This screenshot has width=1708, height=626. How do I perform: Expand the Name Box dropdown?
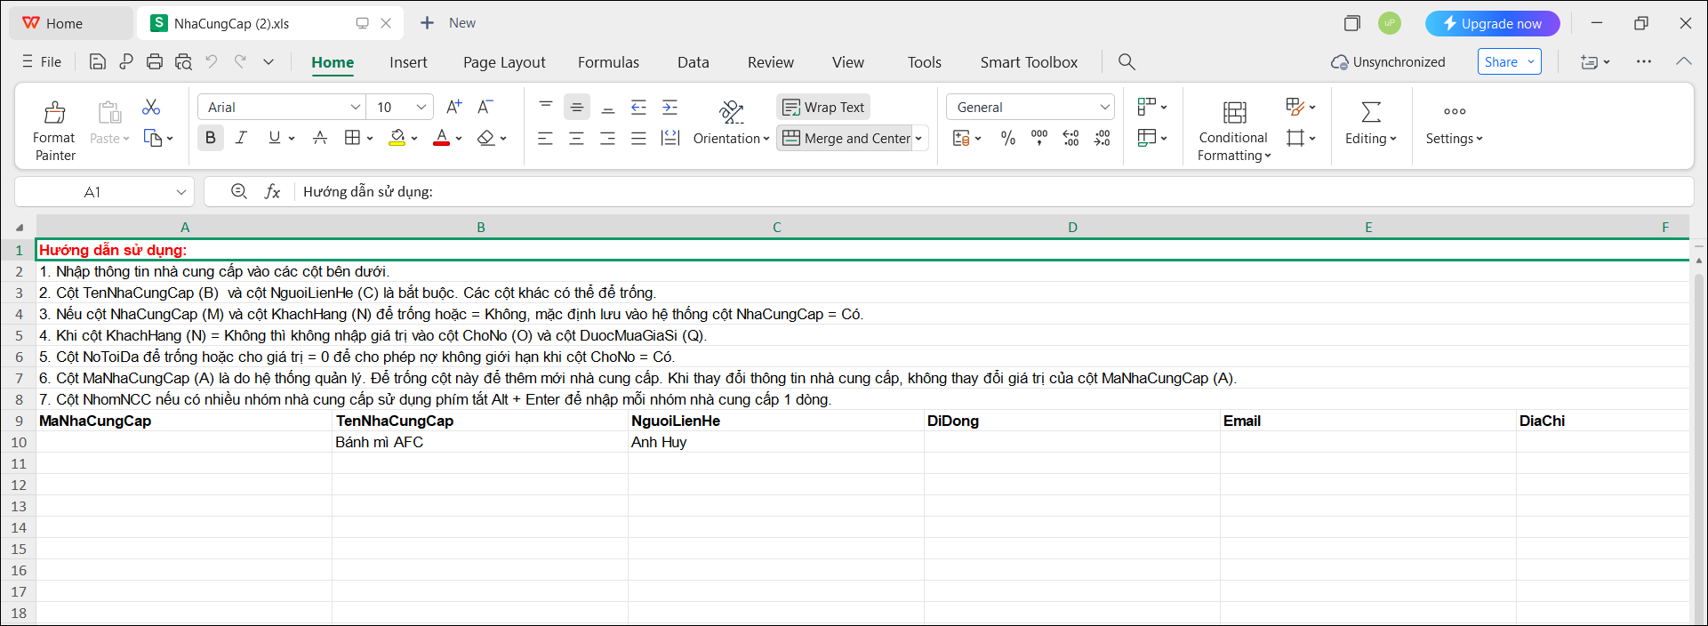[x=181, y=191]
